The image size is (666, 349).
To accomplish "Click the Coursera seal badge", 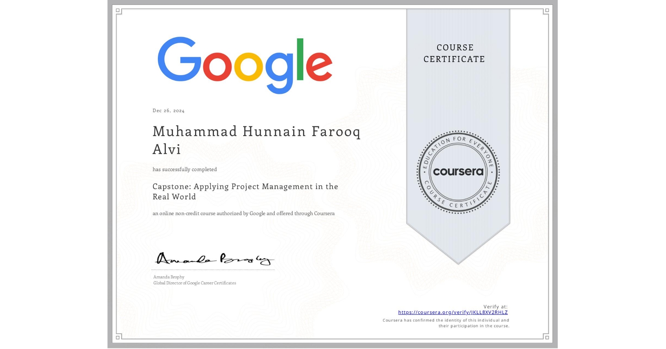I will (458, 172).
